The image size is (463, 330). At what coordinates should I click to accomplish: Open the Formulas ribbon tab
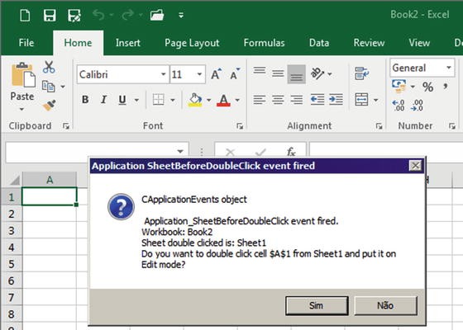[264, 43]
